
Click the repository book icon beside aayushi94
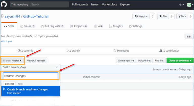click(x=2, y=16)
